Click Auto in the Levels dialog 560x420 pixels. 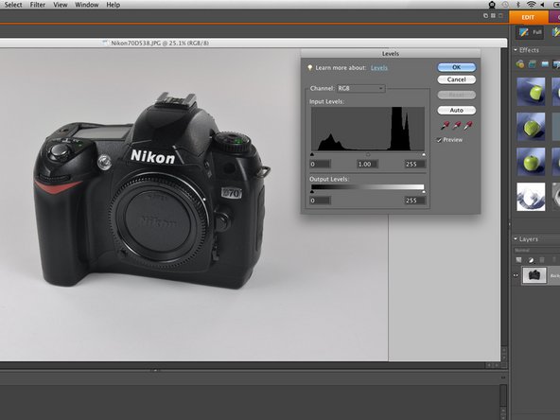(x=457, y=111)
